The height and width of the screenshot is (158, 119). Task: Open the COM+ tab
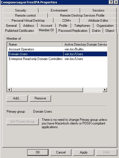(67, 21)
